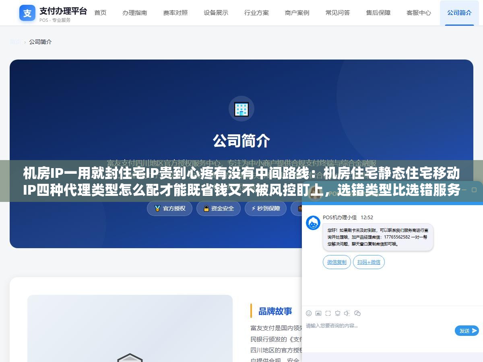Click the 公司简介 hero heading

pos(242,141)
